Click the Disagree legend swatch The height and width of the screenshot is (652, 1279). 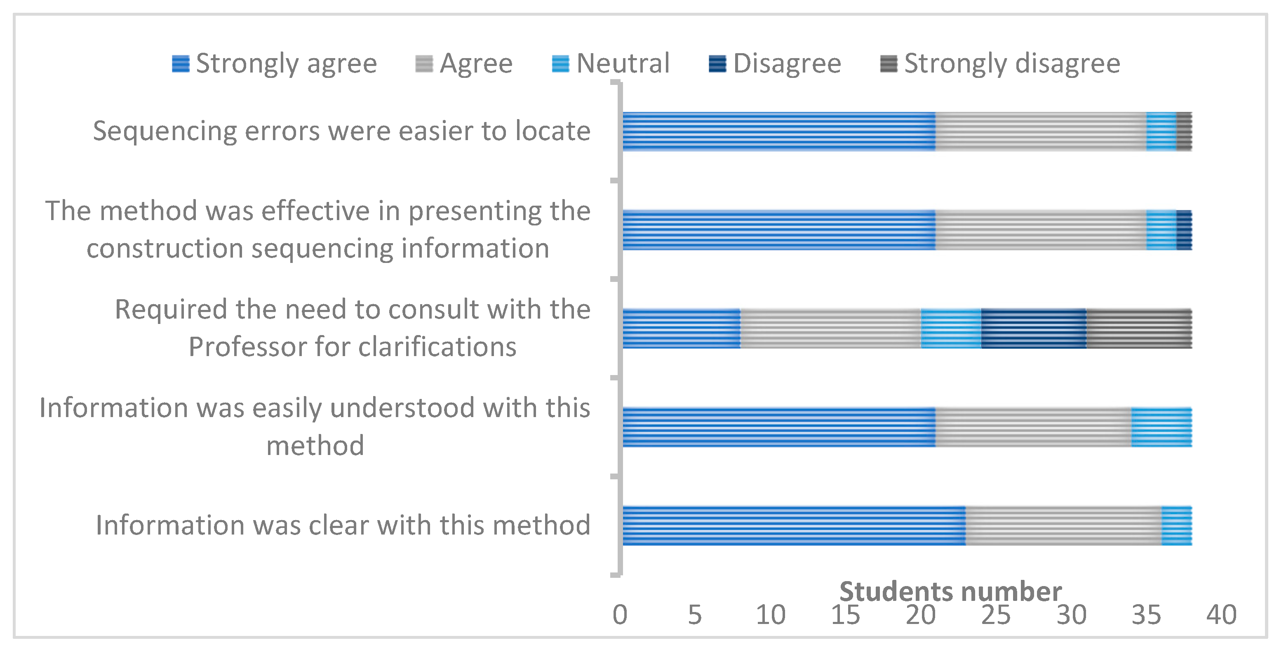click(x=717, y=64)
